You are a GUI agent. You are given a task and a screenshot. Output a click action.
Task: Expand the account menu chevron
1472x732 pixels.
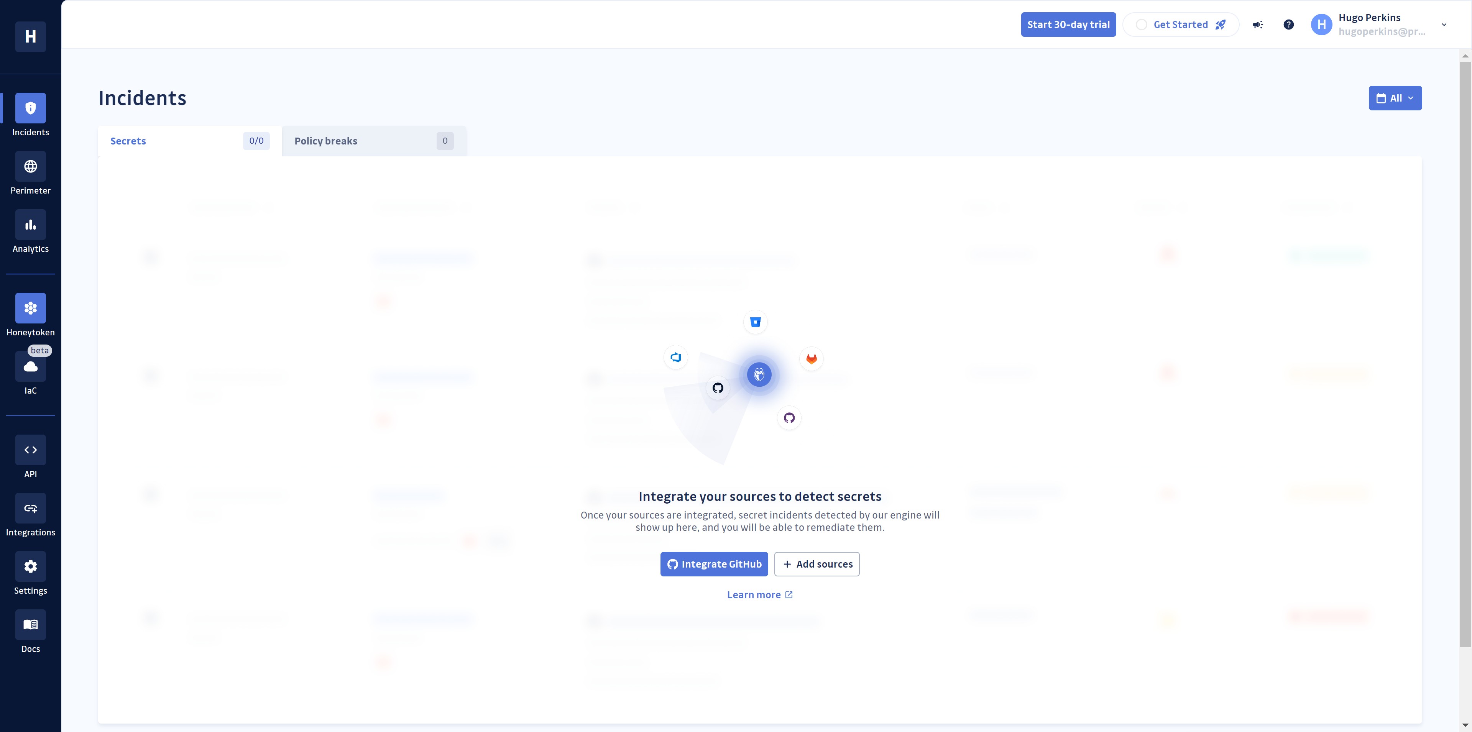pos(1444,25)
